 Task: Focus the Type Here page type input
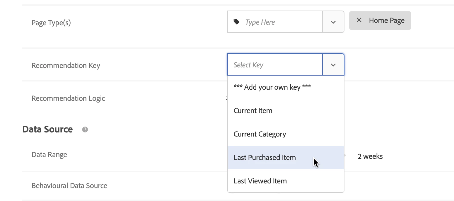point(281,22)
